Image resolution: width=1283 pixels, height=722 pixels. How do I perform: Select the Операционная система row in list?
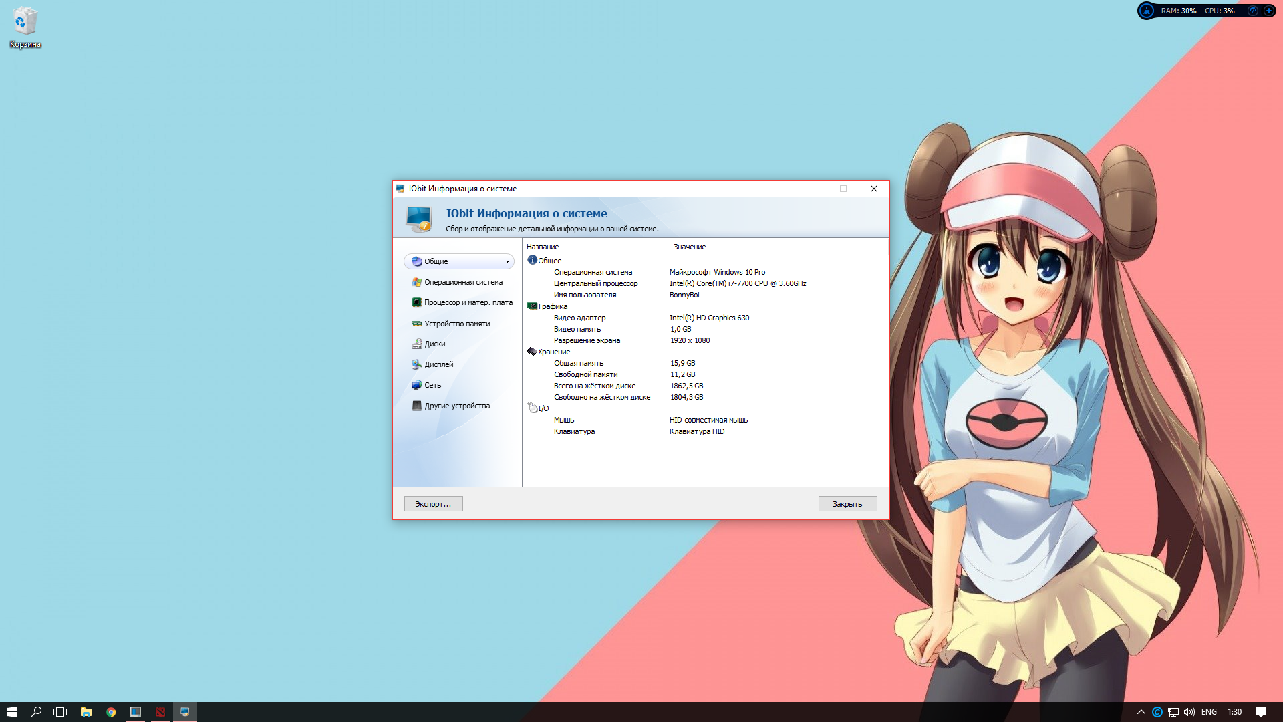706,272
